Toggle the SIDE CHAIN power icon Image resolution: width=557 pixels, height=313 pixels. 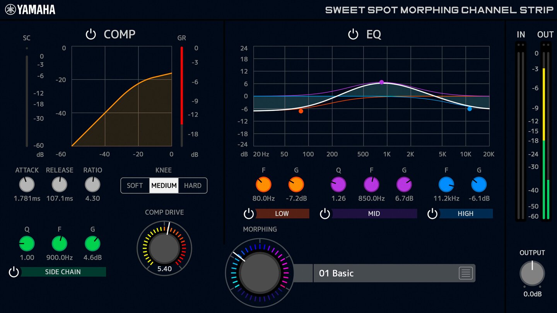(x=14, y=272)
